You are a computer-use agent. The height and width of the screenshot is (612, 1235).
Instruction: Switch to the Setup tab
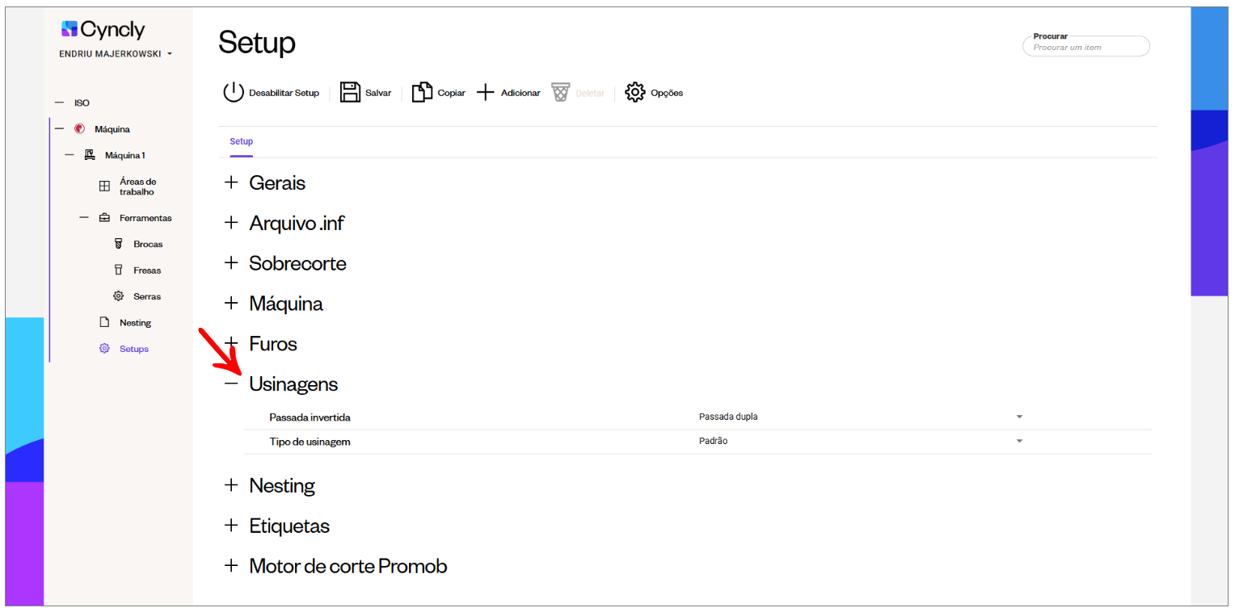click(x=241, y=141)
